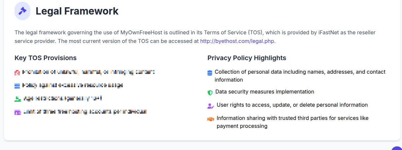This screenshot has width=402, height=150.
Task: Select the Key TOS Provisions heading
Action: (46, 58)
